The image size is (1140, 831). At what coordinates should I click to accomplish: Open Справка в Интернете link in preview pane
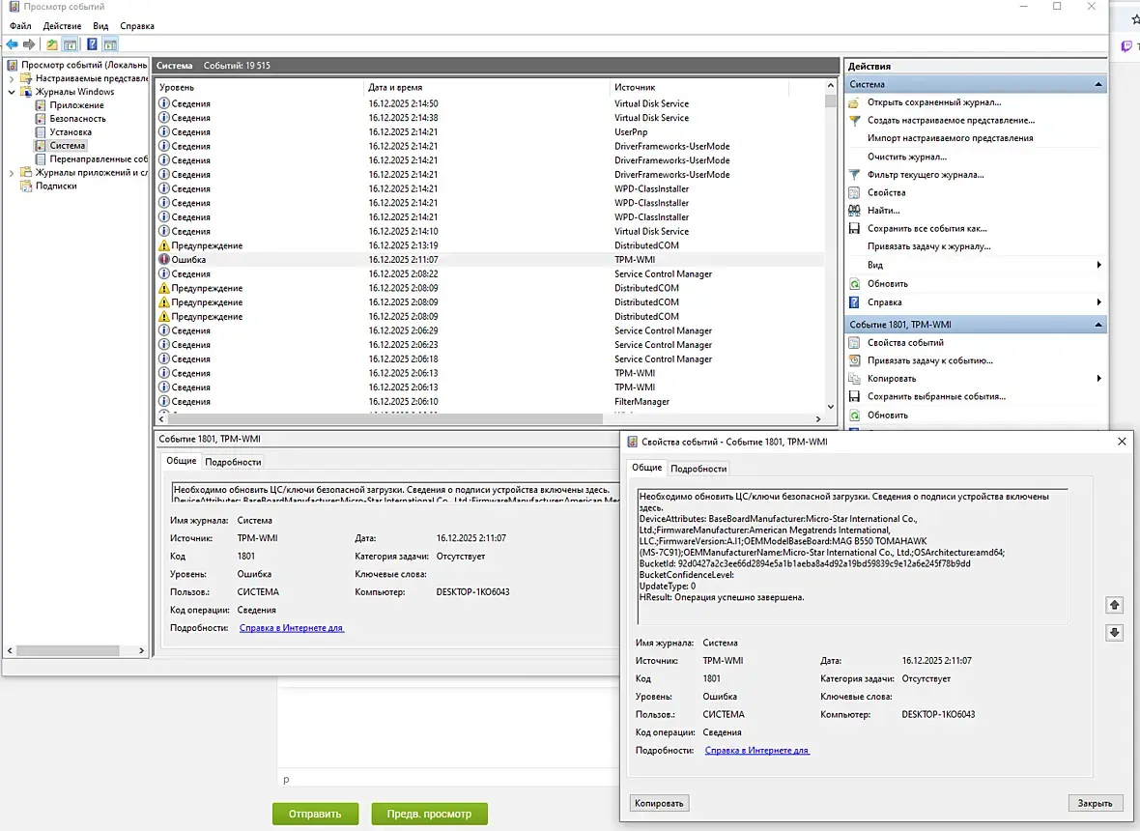pyautogui.click(x=292, y=628)
